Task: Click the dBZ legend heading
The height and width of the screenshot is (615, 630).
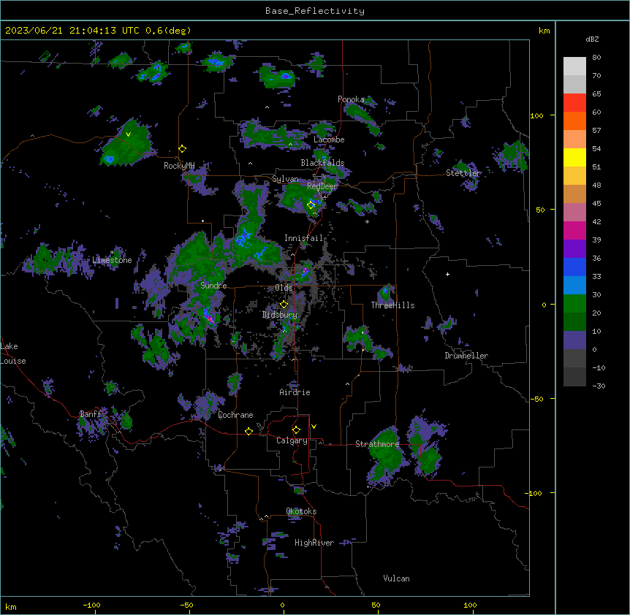Action: click(592, 39)
